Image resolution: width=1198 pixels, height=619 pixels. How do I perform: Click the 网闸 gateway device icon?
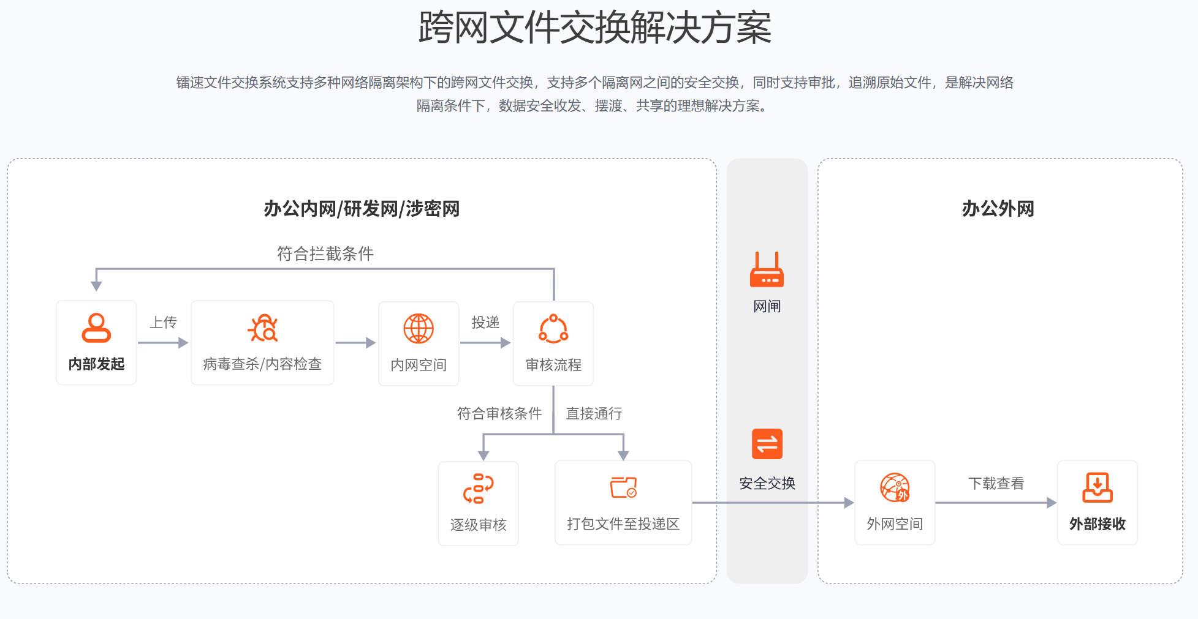[767, 274]
